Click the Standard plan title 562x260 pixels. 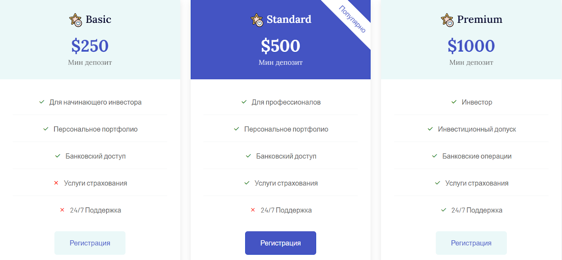(289, 19)
